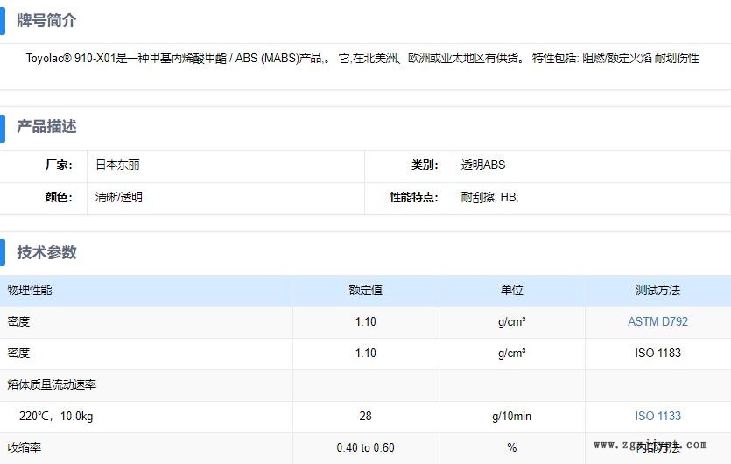The image size is (731, 464).
Task: Click the 220°C, 10.0kg condition row
Action: pos(56,417)
